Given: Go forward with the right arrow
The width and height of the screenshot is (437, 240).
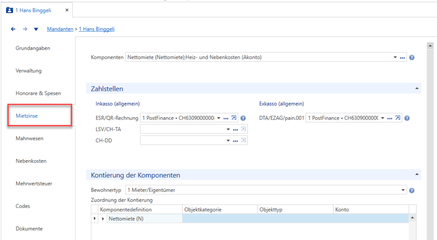Looking at the screenshot, I should [x=25, y=29].
